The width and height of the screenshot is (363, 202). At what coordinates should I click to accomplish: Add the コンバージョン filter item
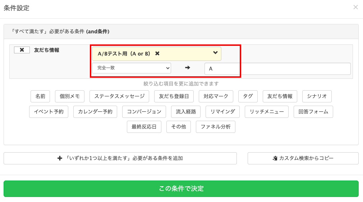point(144,112)
